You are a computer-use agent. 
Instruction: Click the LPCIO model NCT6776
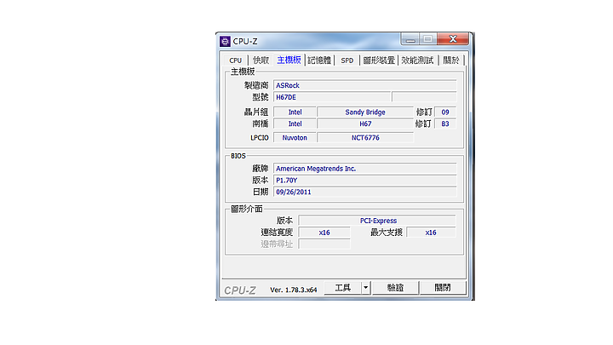coord(365,138)
